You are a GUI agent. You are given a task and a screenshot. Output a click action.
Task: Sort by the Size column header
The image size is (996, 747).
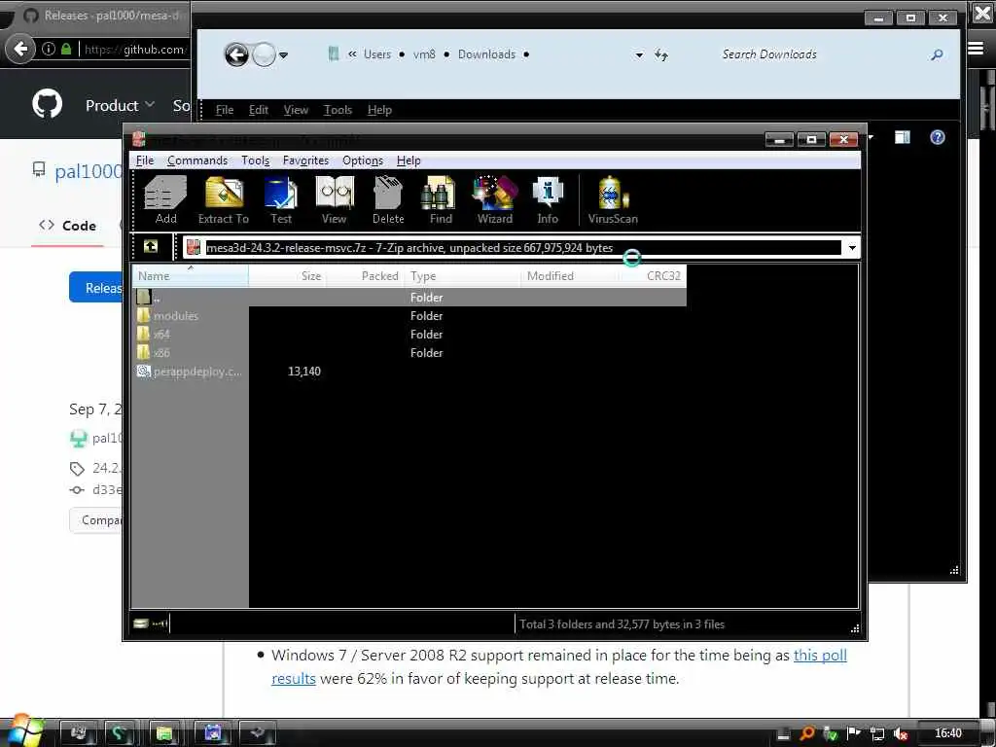tap(287, 275)
